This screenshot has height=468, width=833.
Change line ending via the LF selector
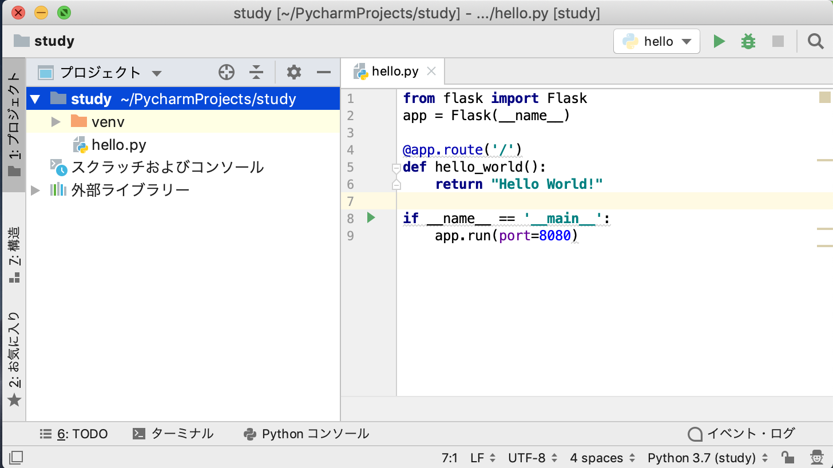(478, 458)
